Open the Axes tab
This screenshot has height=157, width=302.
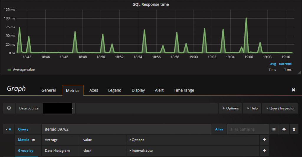(93, 90)
